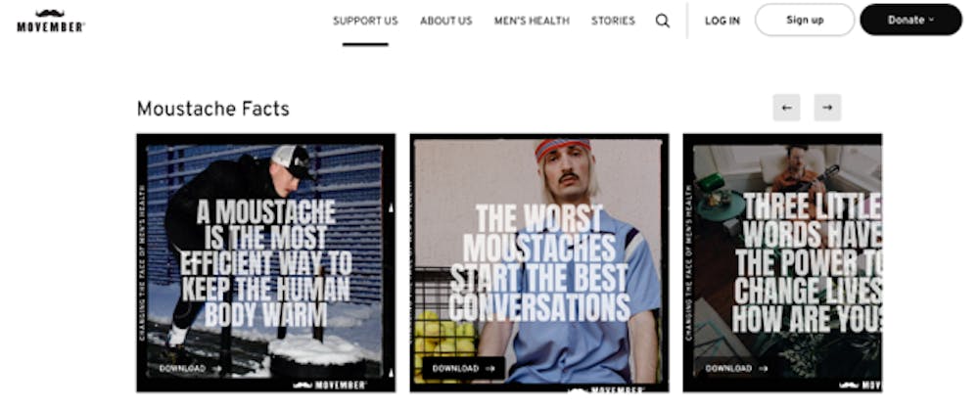Click the Moustache Facts heading
The image size is (979, 411).
[x=212, y=110]
